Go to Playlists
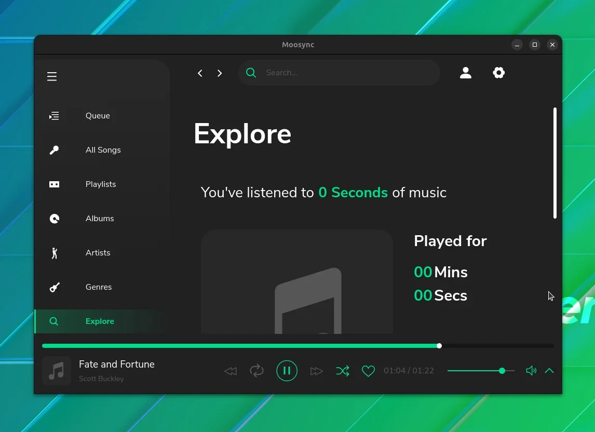 [101, 184]
